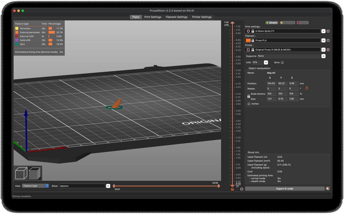This screenshot has width=344, height=214.
Task: Click the layer slider settings cog icon
Action: [242, 189]
